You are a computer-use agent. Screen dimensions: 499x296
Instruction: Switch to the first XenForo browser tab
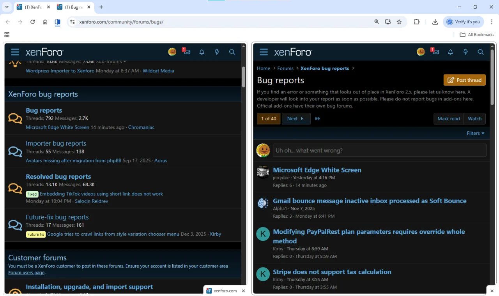click(x=33, y=7)
